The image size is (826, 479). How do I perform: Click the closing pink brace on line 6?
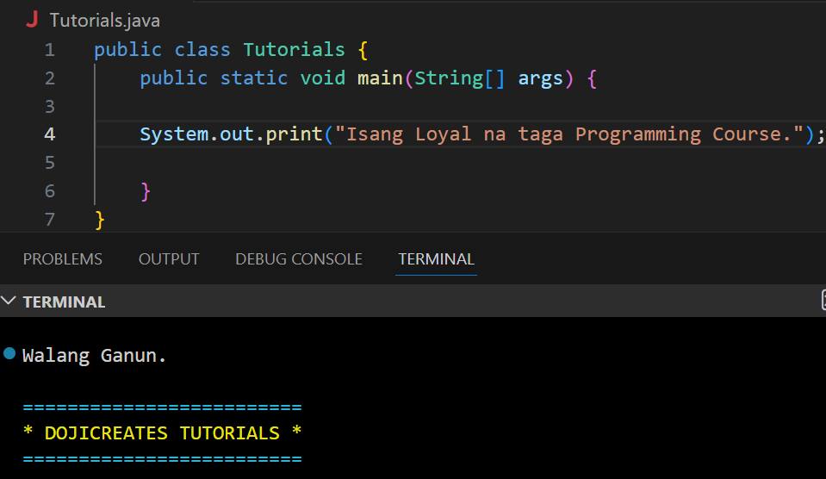(x=146, y=191)
